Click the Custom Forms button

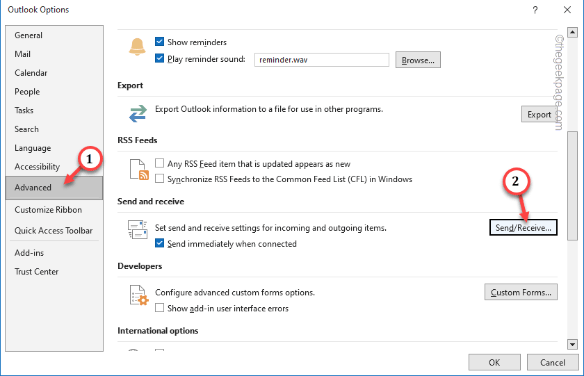click(x=521, y=292)
